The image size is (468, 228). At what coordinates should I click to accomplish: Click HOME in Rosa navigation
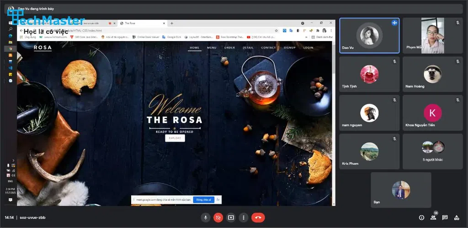tap(194, 47)
